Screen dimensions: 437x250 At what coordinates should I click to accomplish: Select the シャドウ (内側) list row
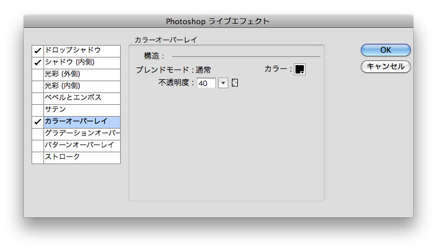82,63
